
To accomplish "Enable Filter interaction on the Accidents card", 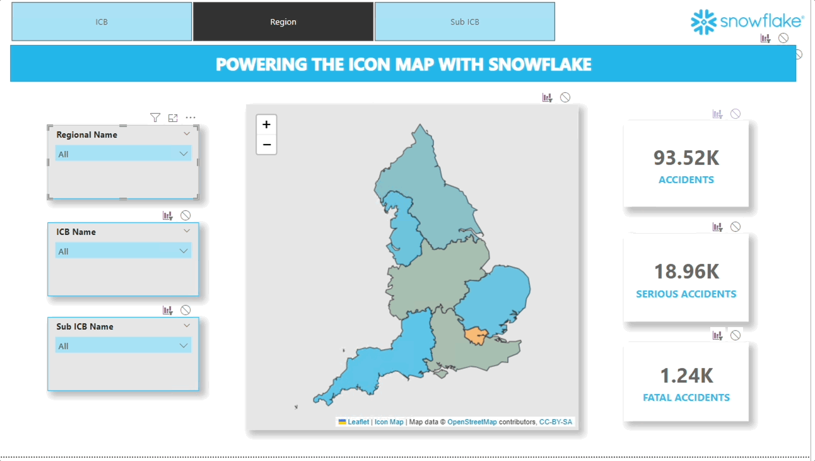I will [717, 114].
